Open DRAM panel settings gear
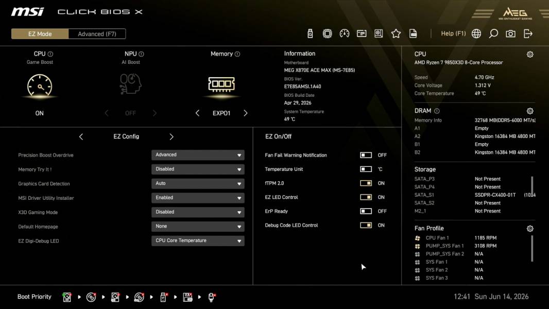Viewport: 549px width, 309px height. pyautogui.click(x=530, y=111)
